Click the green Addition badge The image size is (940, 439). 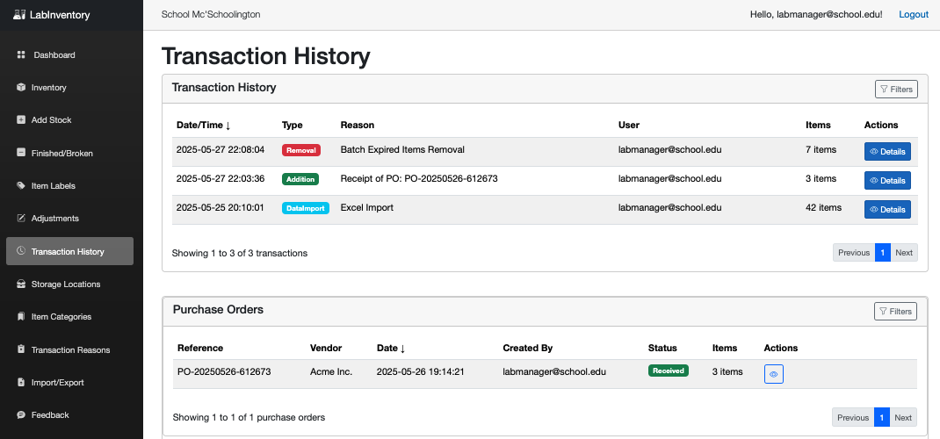tap(300, 179)
